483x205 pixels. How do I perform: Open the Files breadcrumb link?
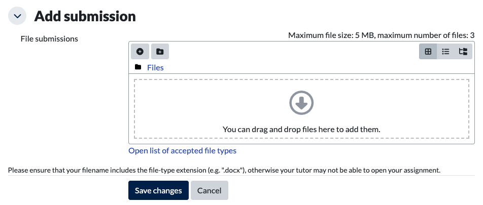(155, 67)
